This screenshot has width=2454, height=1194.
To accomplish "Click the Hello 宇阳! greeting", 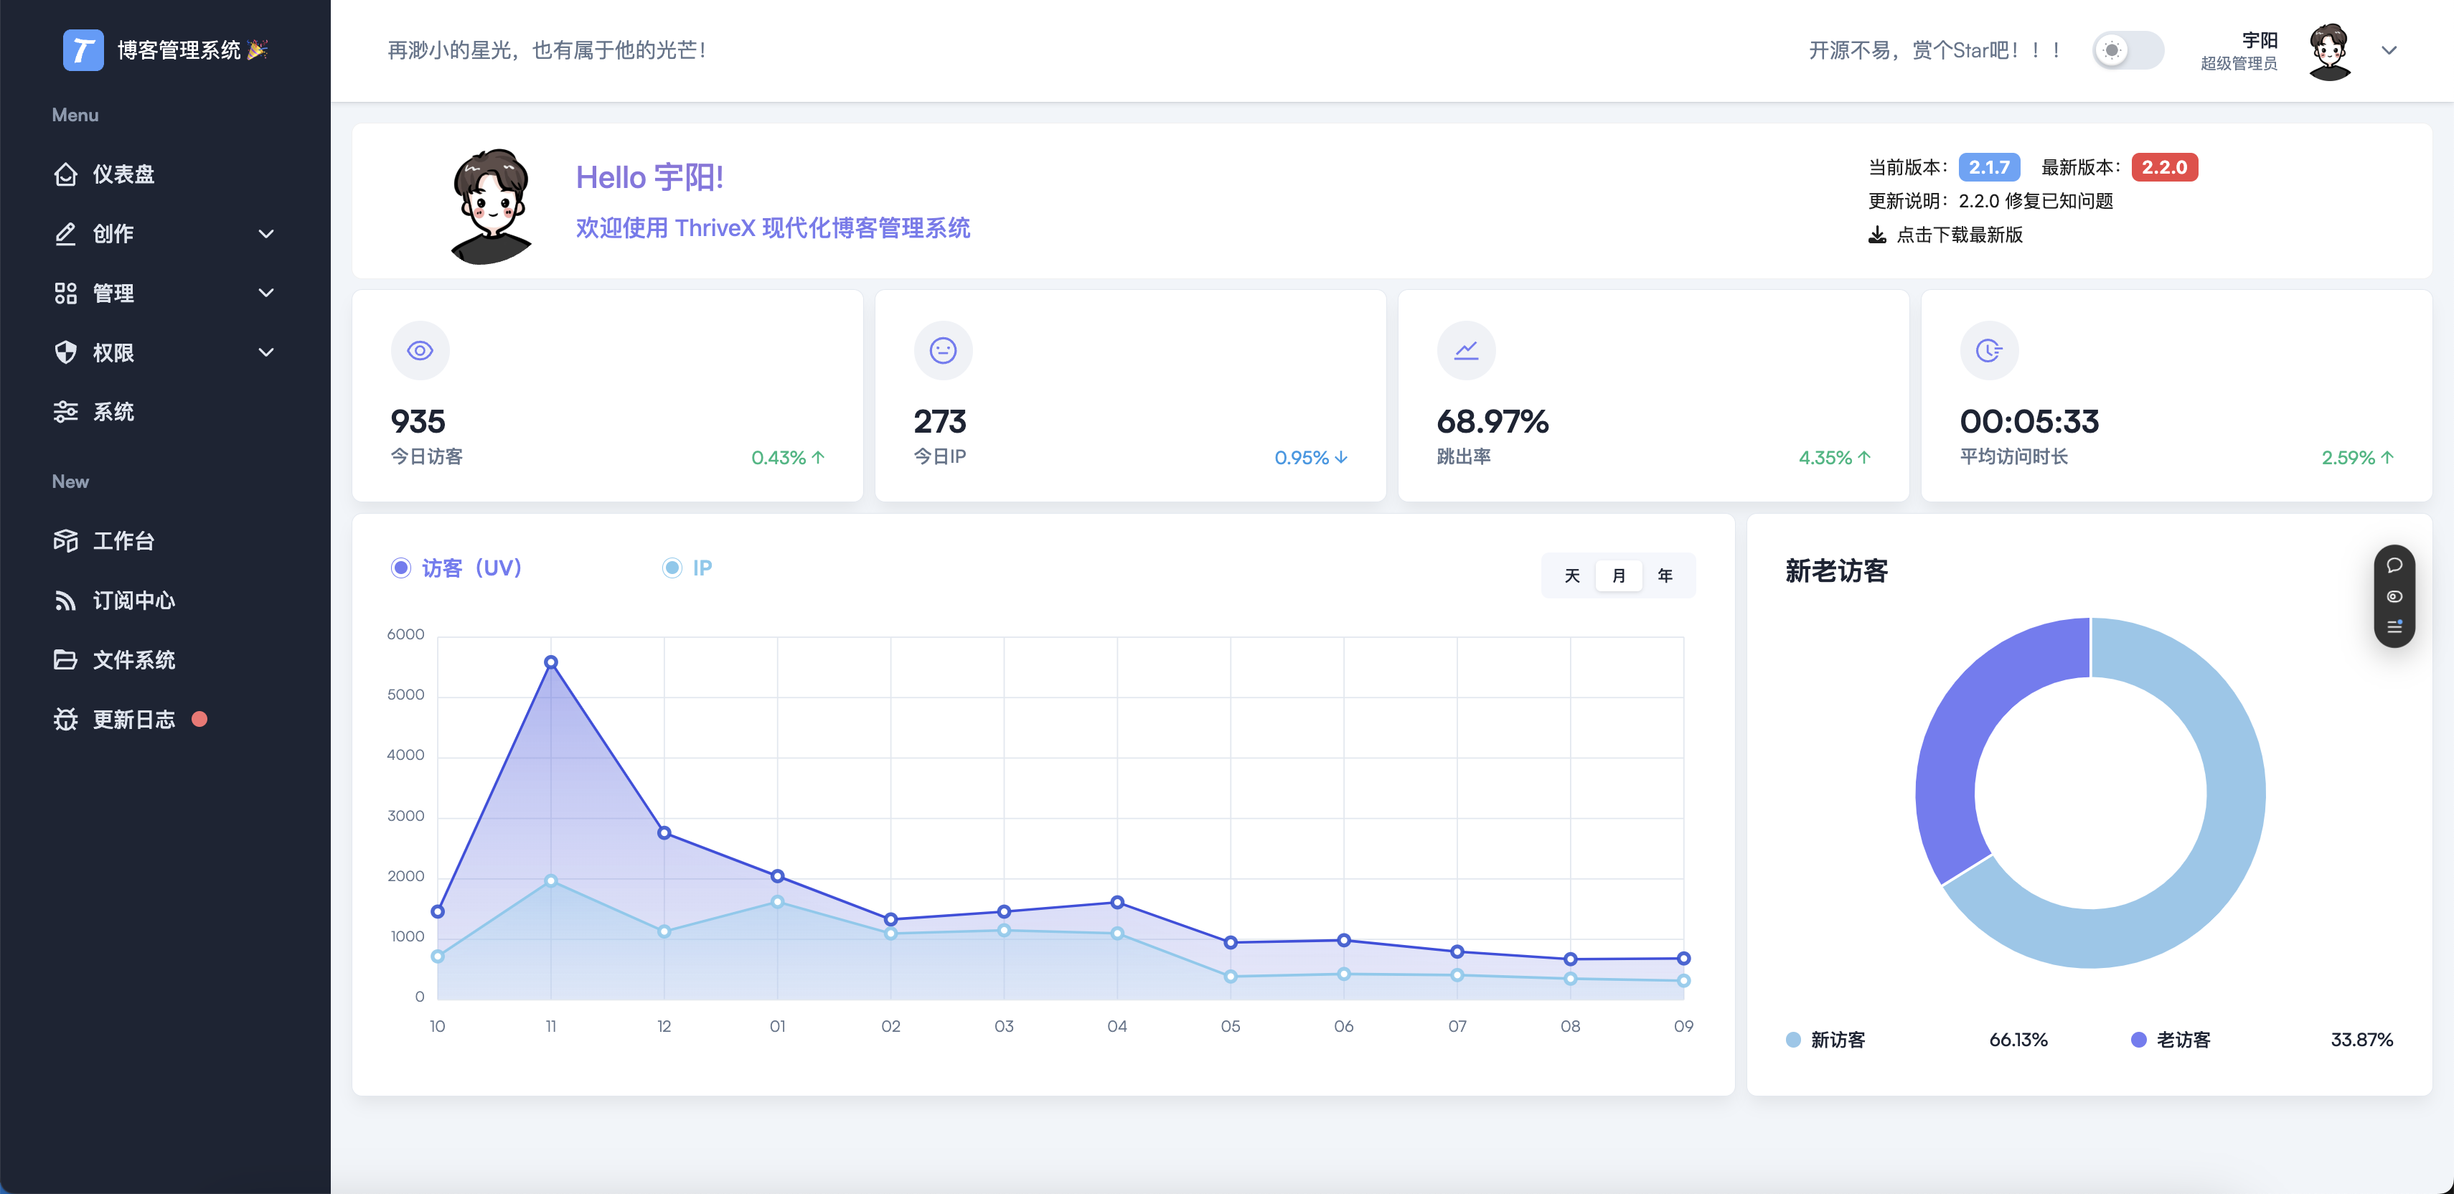I will (649, 177).
